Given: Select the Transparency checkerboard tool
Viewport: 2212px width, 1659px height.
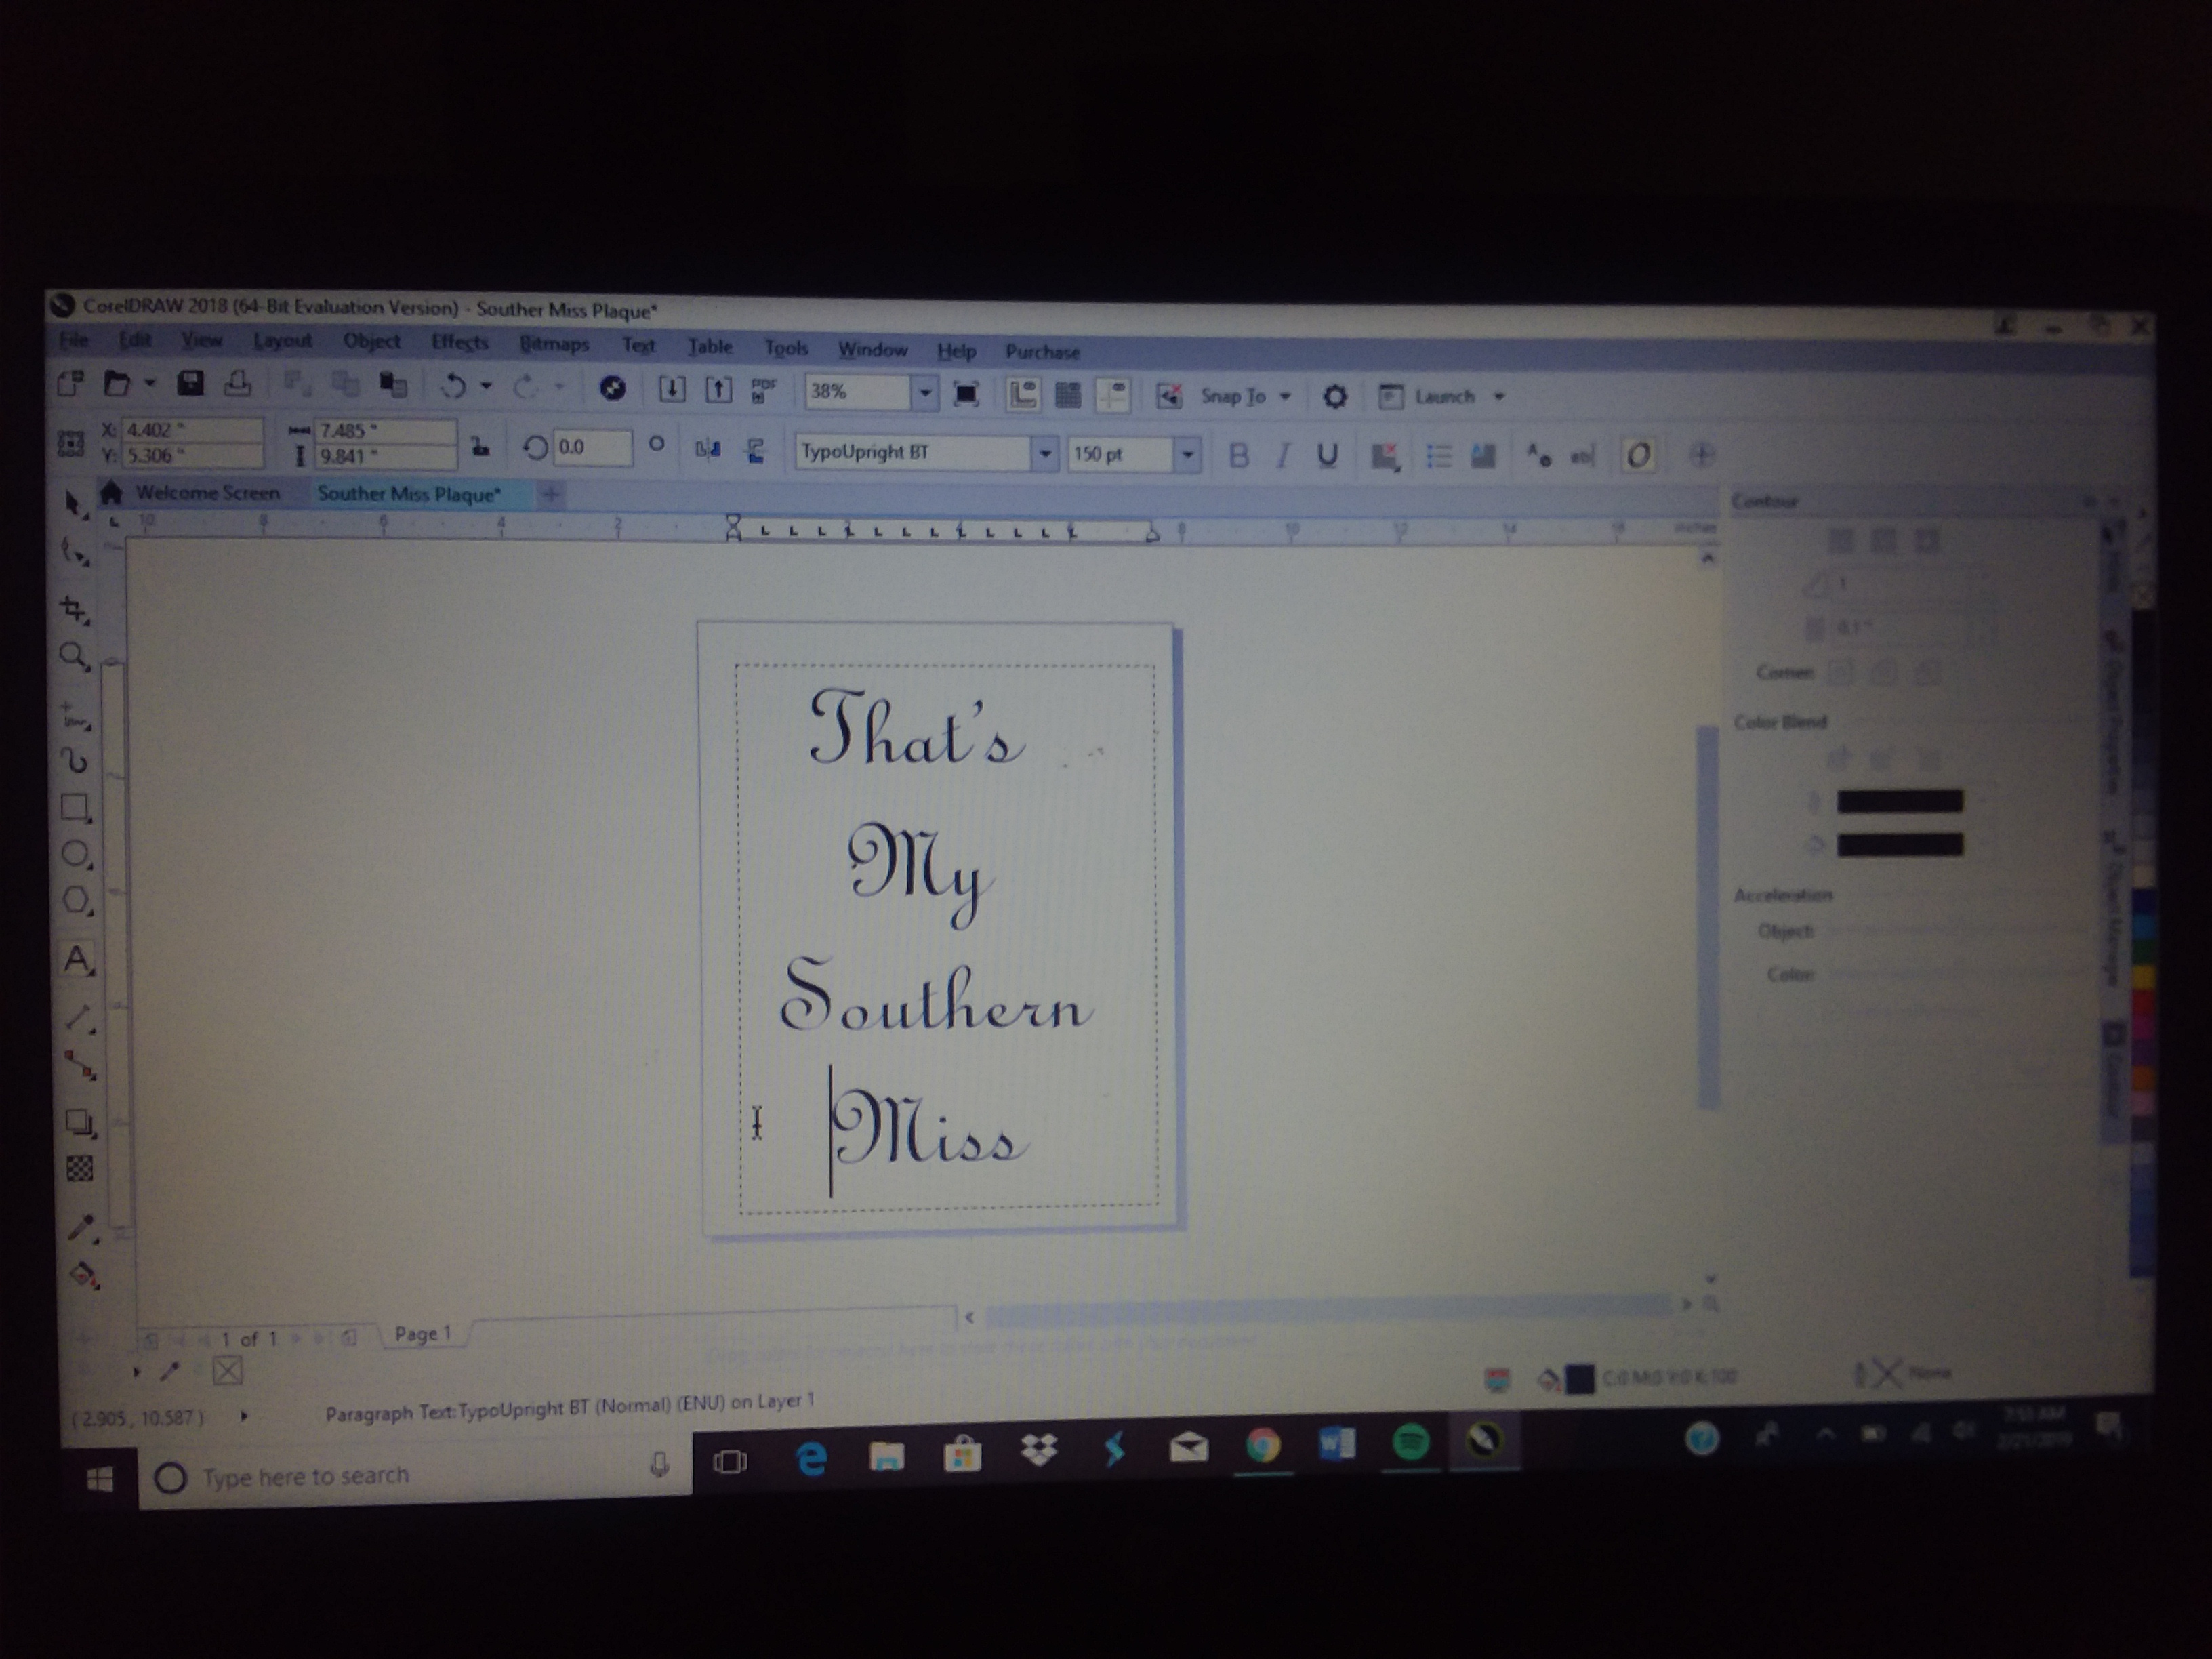Looking at the screenshot, I should [x=80, y=1169].
